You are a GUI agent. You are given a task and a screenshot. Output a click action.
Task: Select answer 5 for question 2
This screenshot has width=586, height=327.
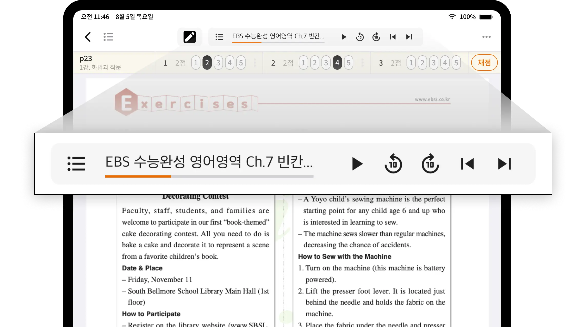[x=348, y=63]
